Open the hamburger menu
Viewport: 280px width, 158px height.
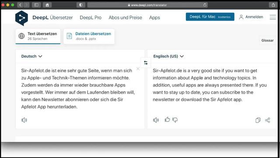273,17
